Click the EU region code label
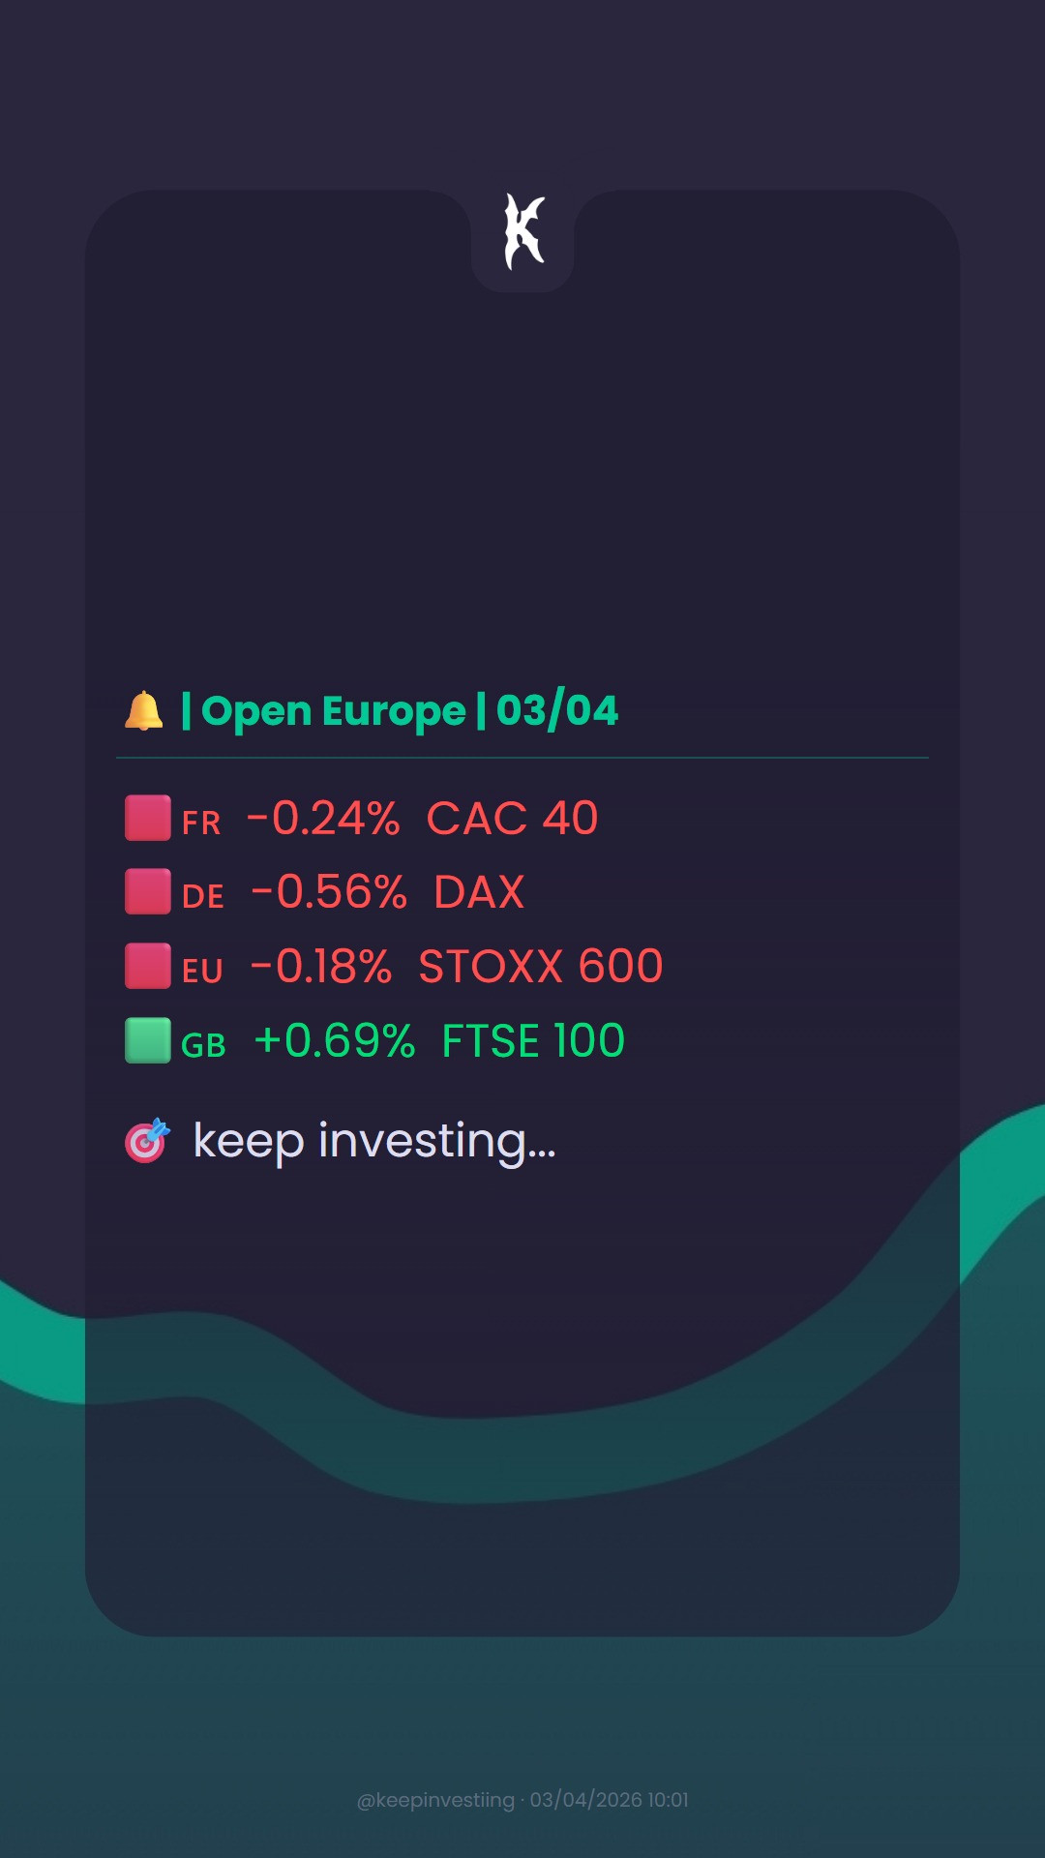1045x1858 pixels. (x=202, y=972)
